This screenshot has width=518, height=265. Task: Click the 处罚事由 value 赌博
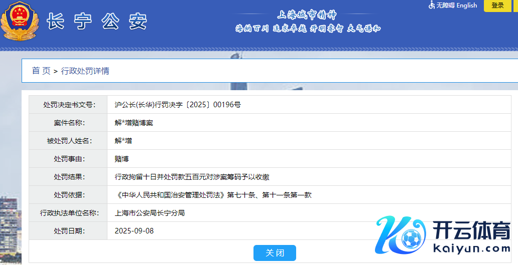click(122, 159)
